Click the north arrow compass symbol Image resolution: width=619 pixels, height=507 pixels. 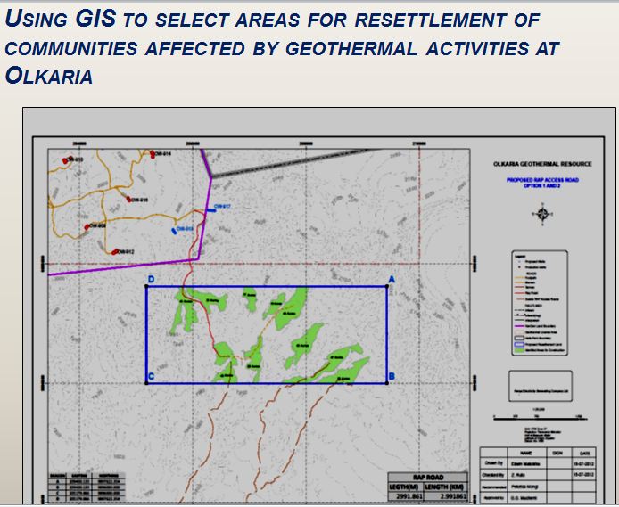pyautogui.click(x=541, y=212)
